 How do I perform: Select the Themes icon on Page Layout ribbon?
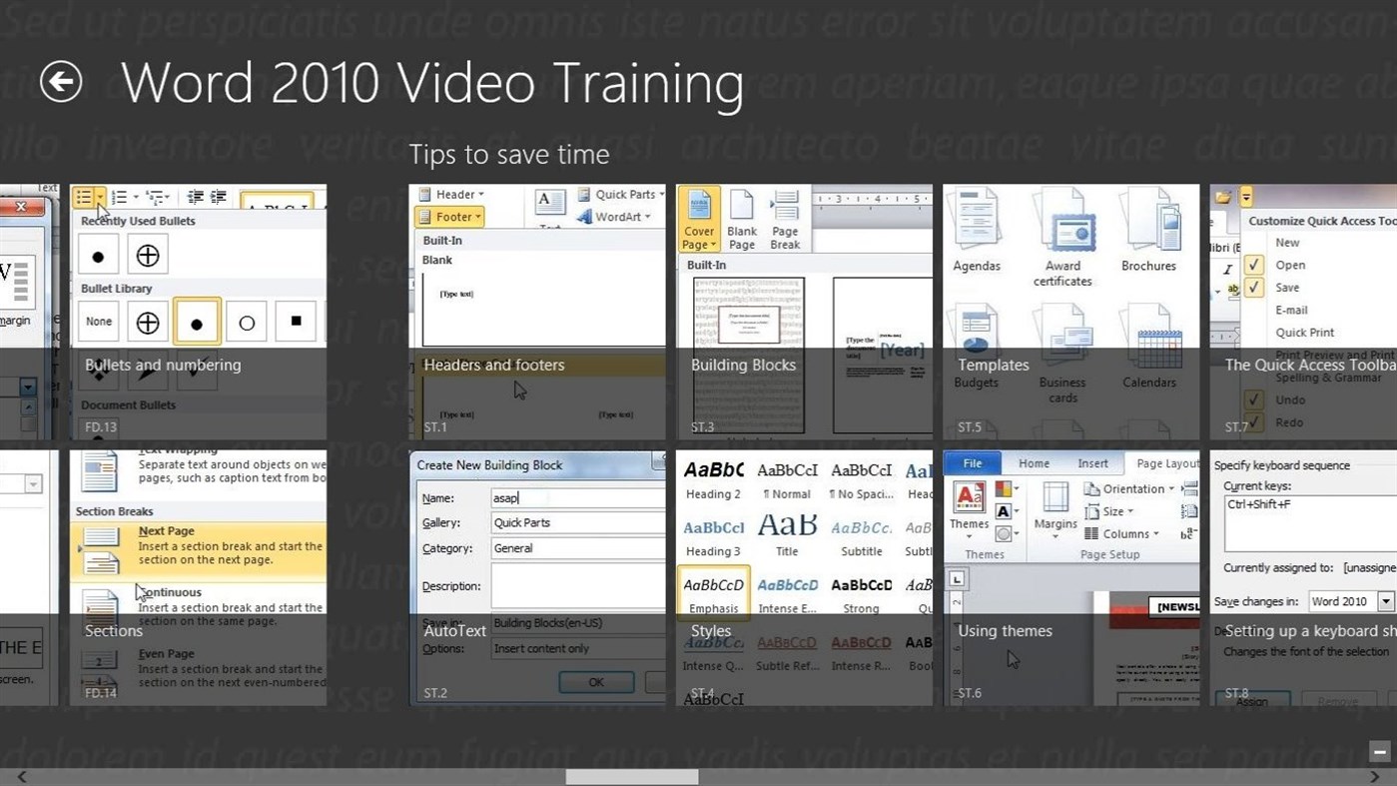click(971, 496)
